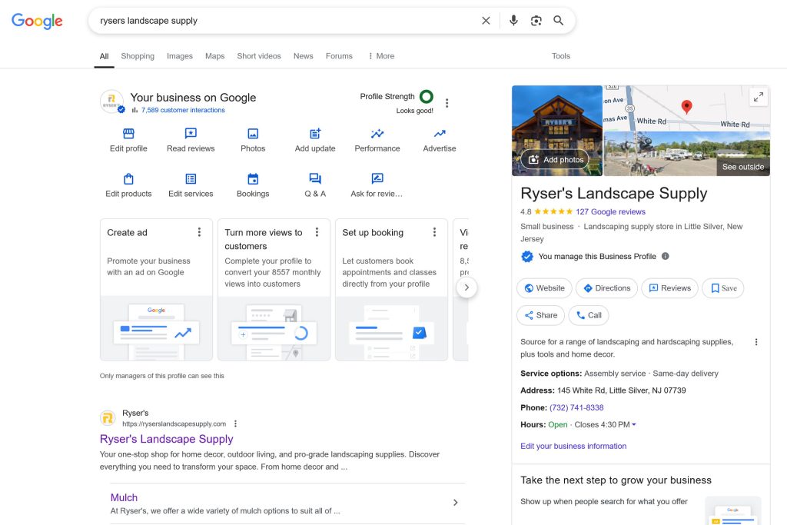Expand the Mulch sitelink chevron
787x525 pixels.
coord(455,503)
